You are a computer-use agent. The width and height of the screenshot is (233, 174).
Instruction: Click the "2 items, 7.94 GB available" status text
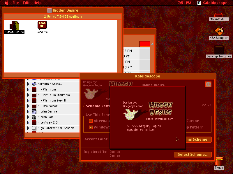[x=63, y=17]
